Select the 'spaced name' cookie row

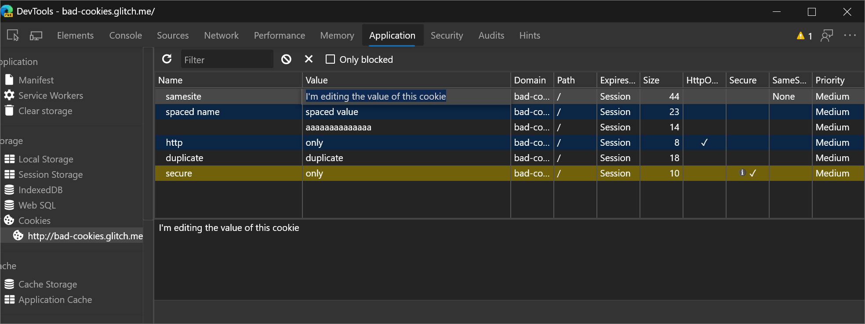click(x=193, y=112)
